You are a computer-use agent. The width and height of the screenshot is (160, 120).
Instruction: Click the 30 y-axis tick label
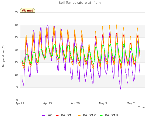tap(16, 25)
